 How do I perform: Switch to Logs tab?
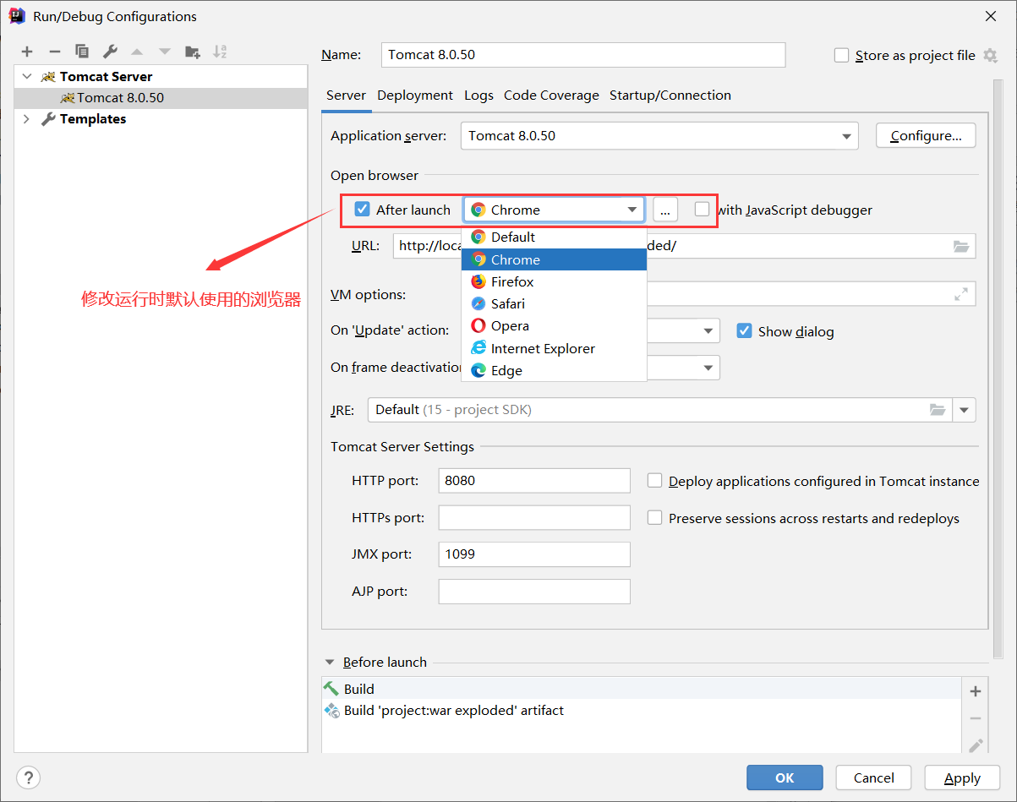coord(478,95)
